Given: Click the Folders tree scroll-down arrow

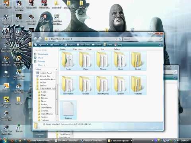Looking at the screenshot, I should point(57,120).
